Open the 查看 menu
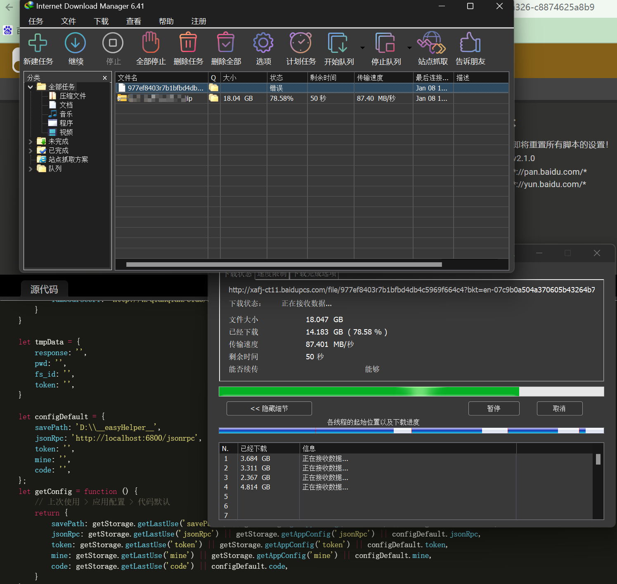 point(134,21)
